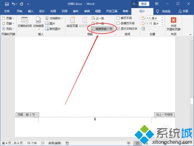Enable the 奇偶页不同 checkbox
The image size is (194, 146).
click(118, 23)
